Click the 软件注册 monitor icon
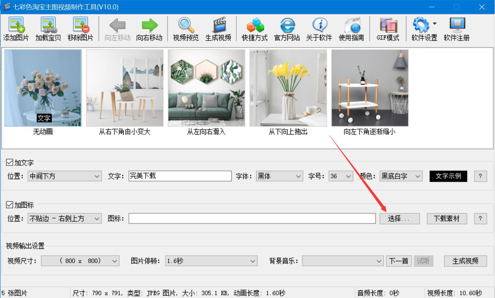Viewport: 495px width, 298px height. (x=457, y=25)
